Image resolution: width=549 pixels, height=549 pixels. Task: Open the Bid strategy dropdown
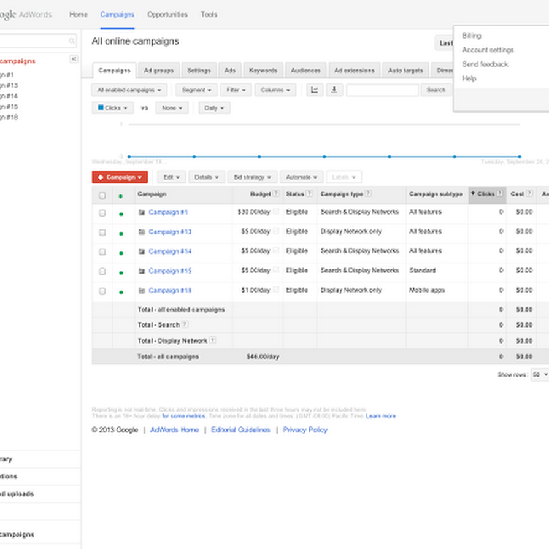pyautogui.click(x=253, y=177)
